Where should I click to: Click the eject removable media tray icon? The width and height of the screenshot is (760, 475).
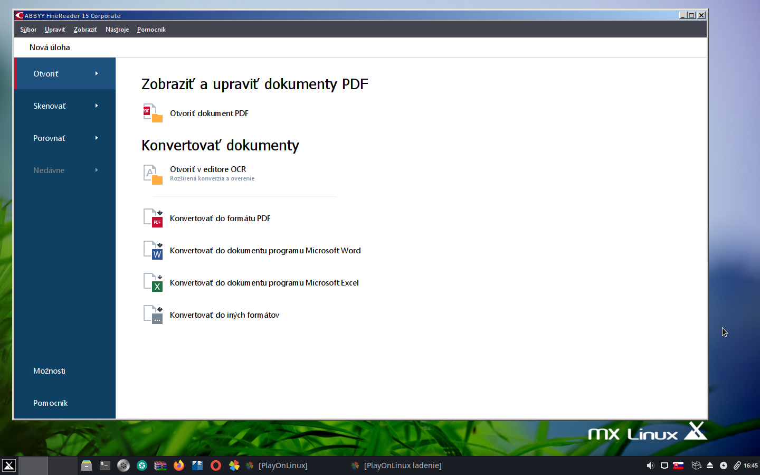pyautogui.click(x=710, y=465)
